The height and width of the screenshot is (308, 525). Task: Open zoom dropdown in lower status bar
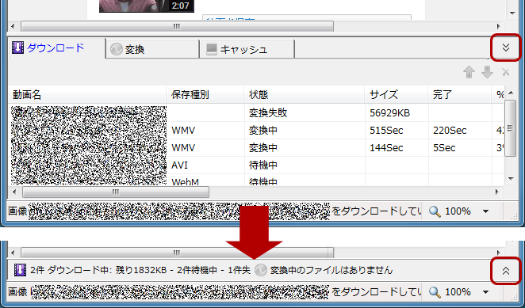pyautogui.click(x=485, y=292)
